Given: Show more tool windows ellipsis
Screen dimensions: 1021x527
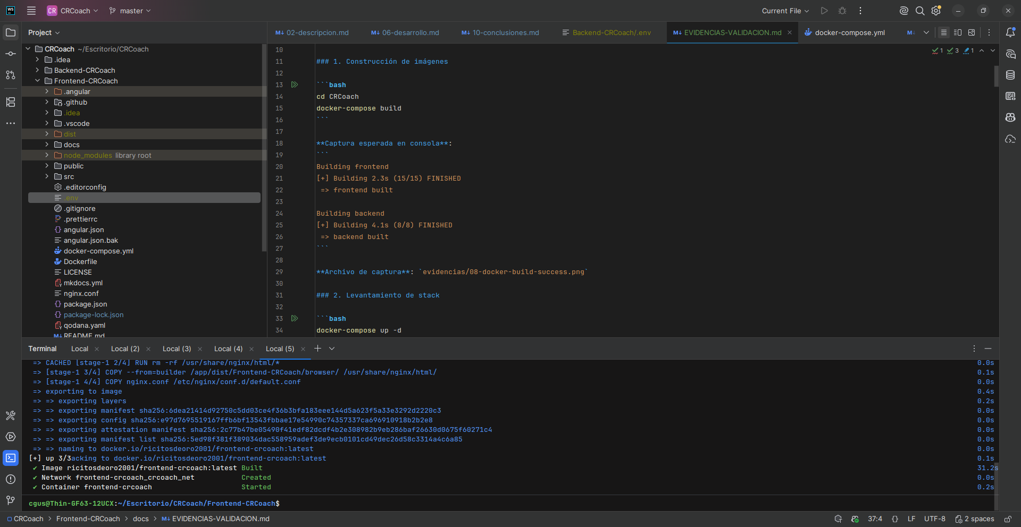Looking at the screenshot, I should pos(11,123).
